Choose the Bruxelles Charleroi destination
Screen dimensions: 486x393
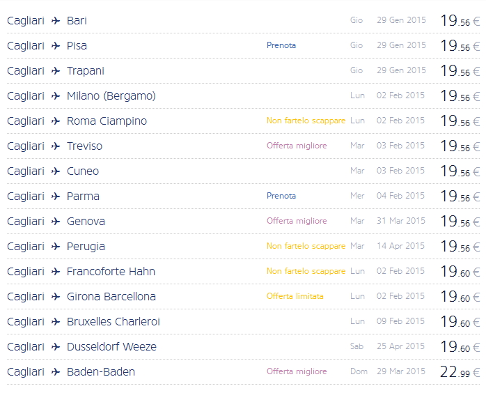(x=113, y=322)
